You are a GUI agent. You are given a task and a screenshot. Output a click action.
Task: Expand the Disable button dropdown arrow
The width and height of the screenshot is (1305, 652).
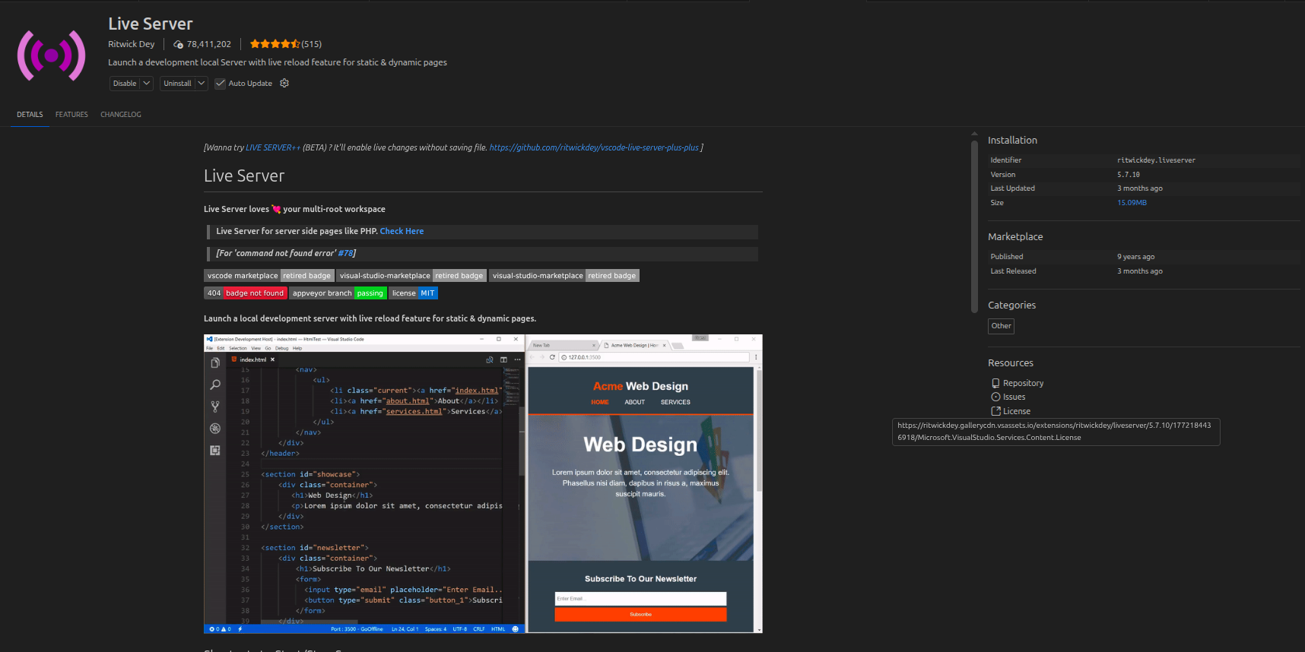point(147,84)
